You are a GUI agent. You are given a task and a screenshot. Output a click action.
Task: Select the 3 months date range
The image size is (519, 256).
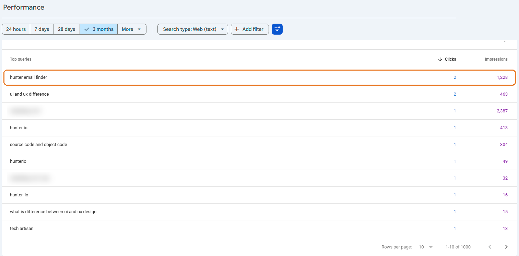99,29
